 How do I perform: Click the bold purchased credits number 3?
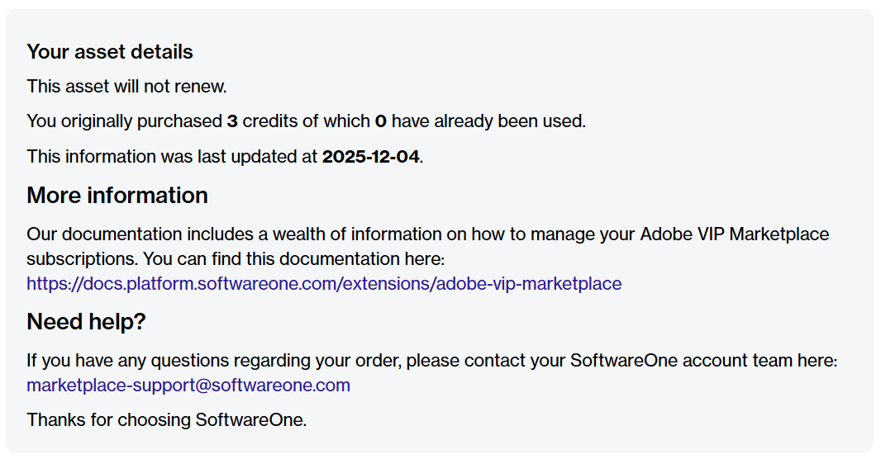click(232, 121)
